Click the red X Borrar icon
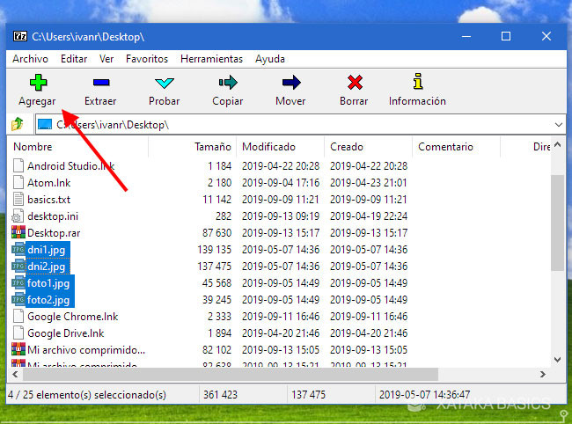This screenshot has width=572, height=424. 354,84
